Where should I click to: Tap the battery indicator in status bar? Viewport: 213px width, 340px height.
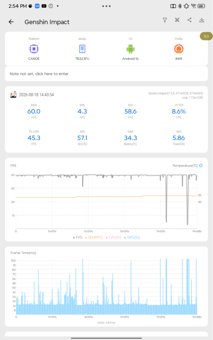click(201, 6)
